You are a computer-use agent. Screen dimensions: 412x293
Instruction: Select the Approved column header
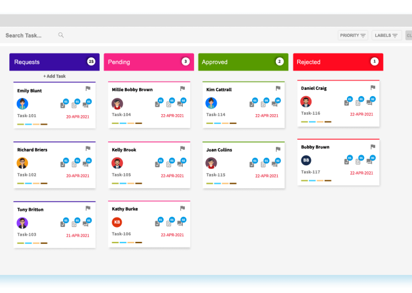[243, 62]
